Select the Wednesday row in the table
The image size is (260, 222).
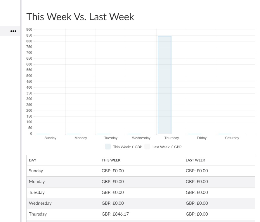(141, 203)
